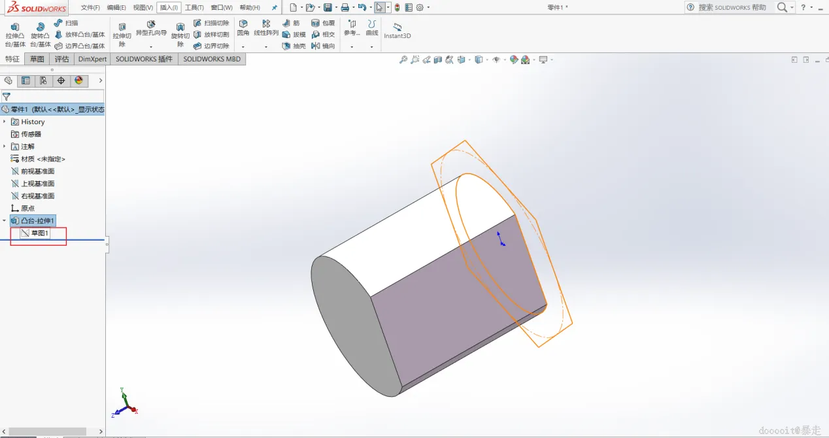The image size is (829, 438).
Task: Open the 异型孔向导 hole wizard
Action: click(x=151, y=28)
